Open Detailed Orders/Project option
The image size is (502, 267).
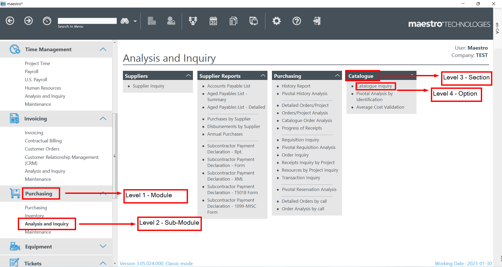305,105
